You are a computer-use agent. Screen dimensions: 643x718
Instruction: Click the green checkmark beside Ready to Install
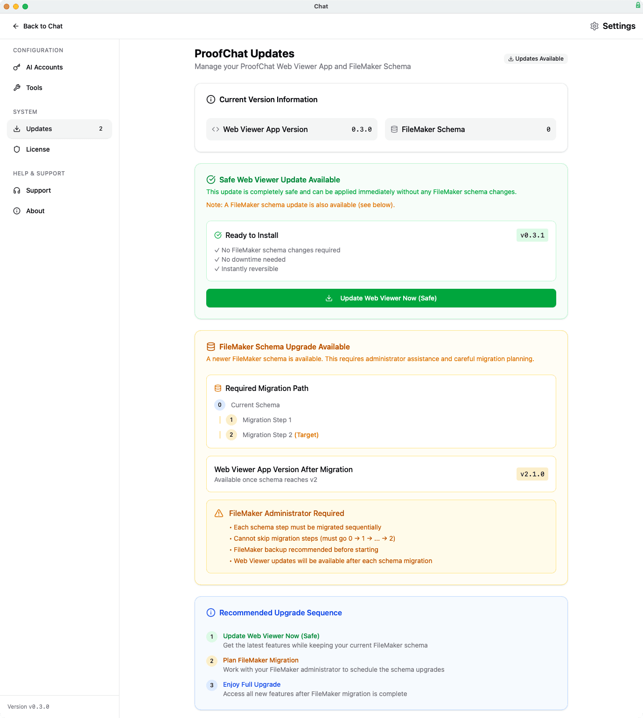coord(218,235)
